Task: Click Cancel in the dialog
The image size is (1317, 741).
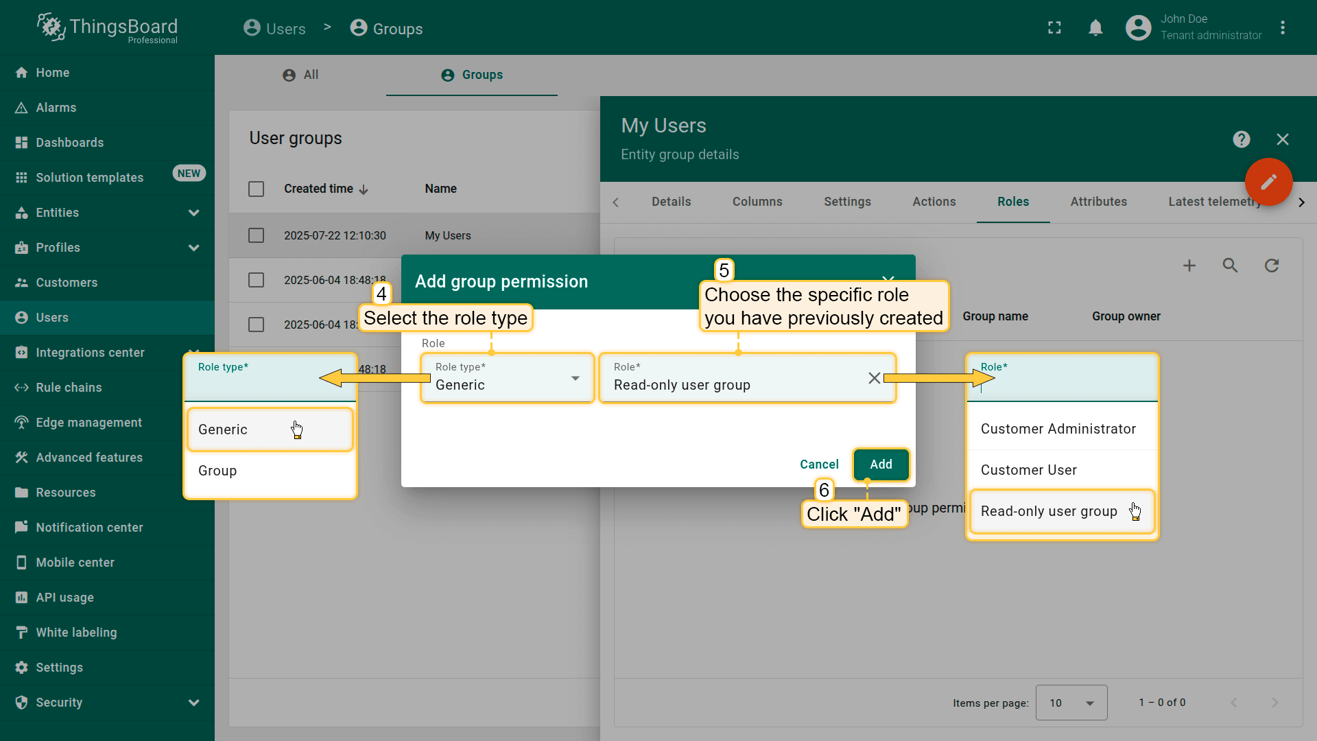Action: [819, 464]
